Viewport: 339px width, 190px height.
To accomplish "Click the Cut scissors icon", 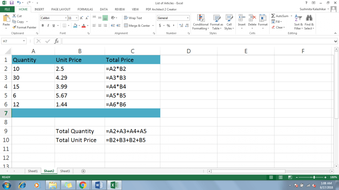I will pos(14,16).
